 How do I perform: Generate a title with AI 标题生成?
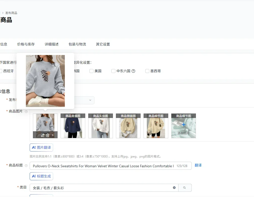[x=41, y=176]
